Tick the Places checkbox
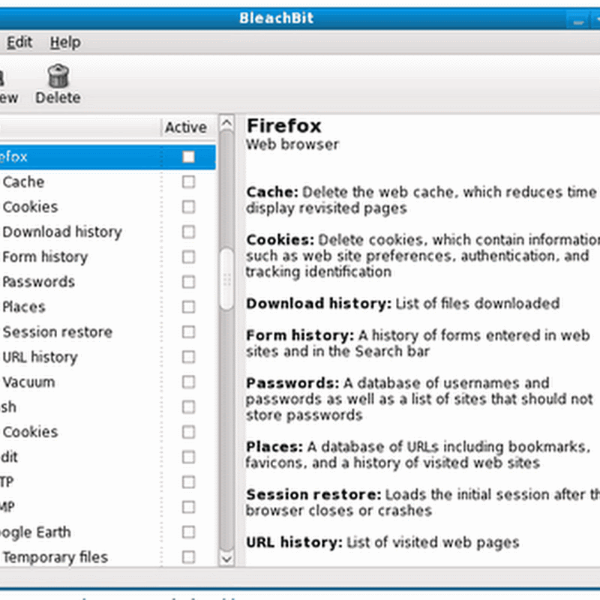 tap(188, 307)
